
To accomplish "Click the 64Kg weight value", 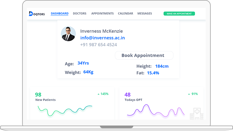I will (88, 72).
